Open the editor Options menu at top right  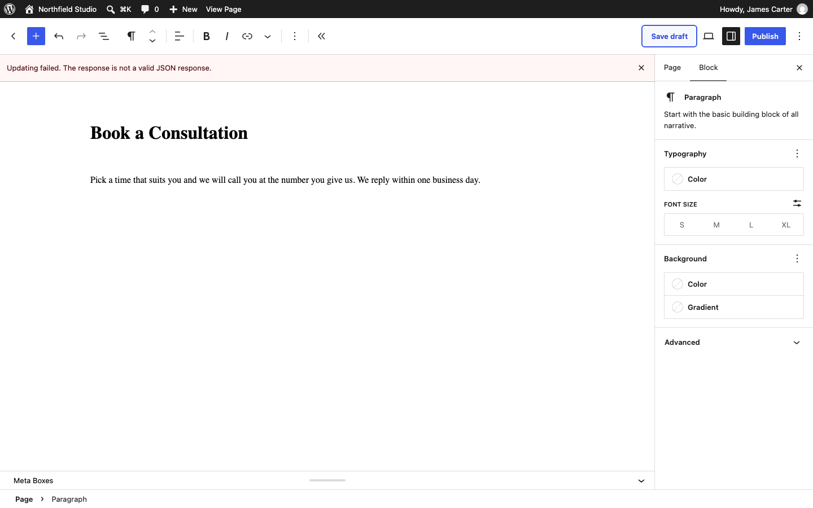point(799,36)
